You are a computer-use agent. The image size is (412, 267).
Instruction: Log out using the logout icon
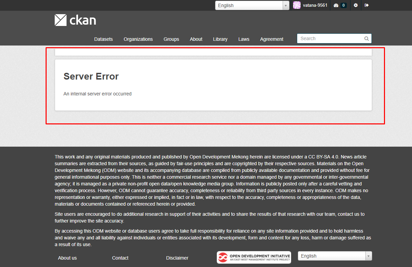[367, 5]
